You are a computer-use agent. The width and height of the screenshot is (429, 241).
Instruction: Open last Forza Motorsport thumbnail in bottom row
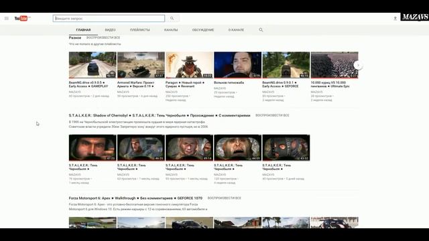(x=334, y=223)
